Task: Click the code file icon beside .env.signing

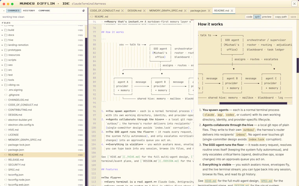Action: [6, 90]
